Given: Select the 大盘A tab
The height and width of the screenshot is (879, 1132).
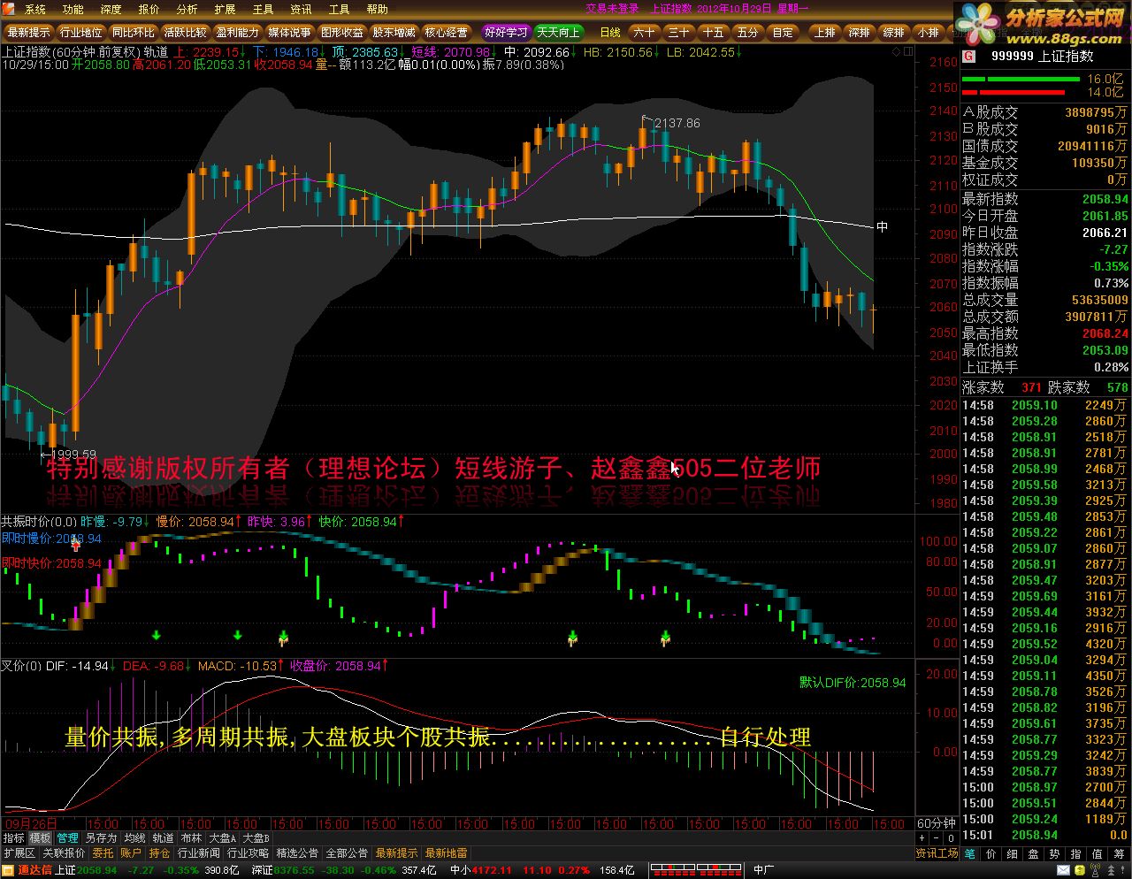Looking at the screenshot, I should pos(222,838).
